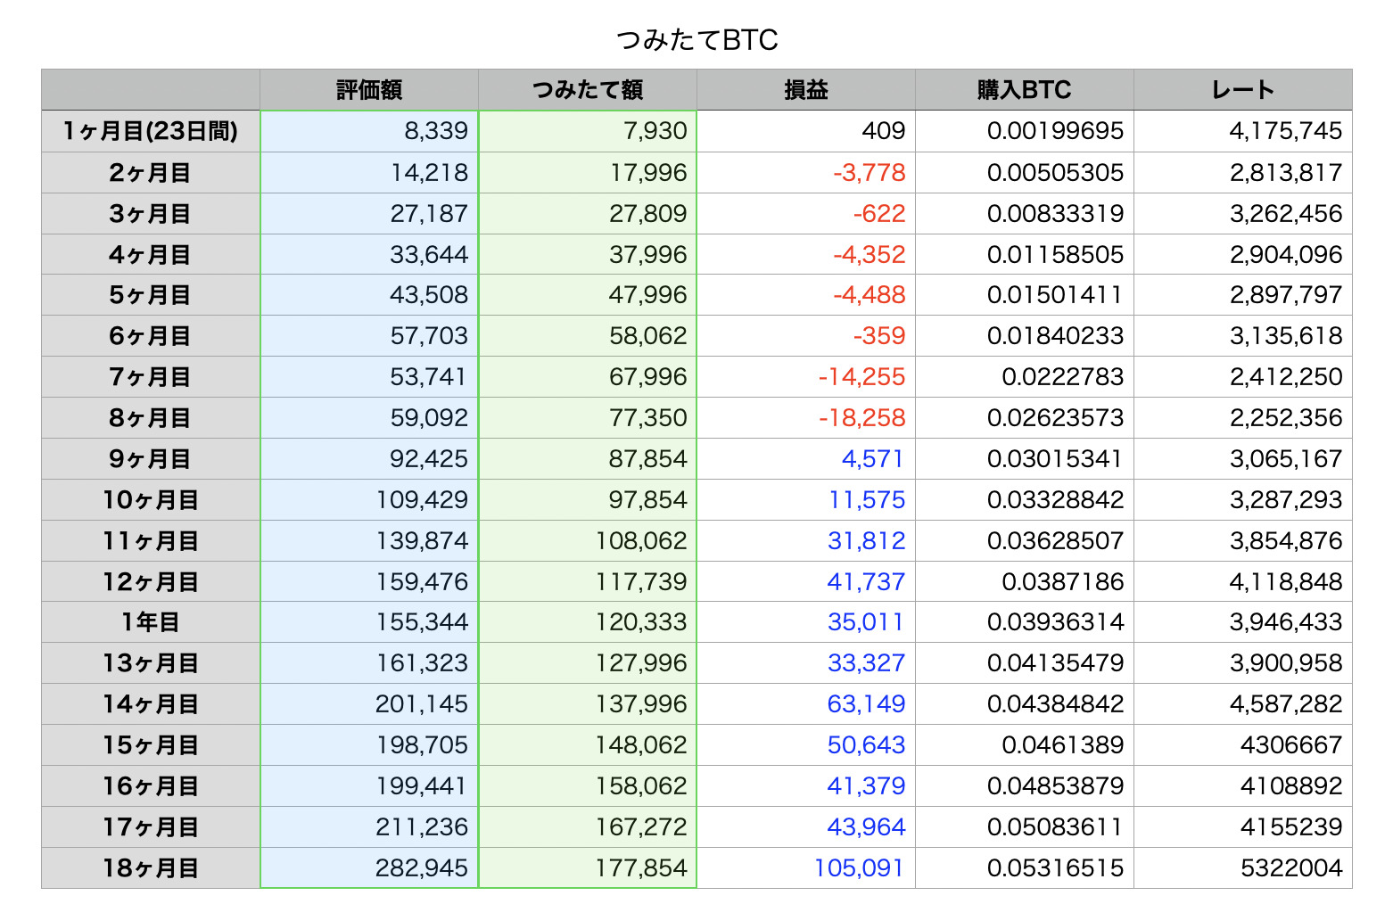The height and width of the screenshot is (904, 1393).
Task: Select the cell showing 97,854
Action: [x=588, y=499]
